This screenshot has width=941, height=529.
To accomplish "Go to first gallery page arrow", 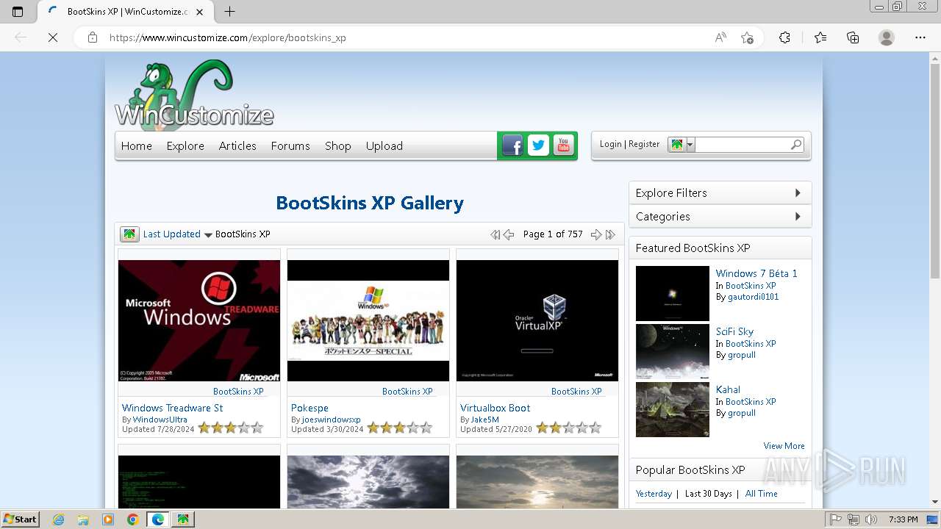I will (495, 234).
